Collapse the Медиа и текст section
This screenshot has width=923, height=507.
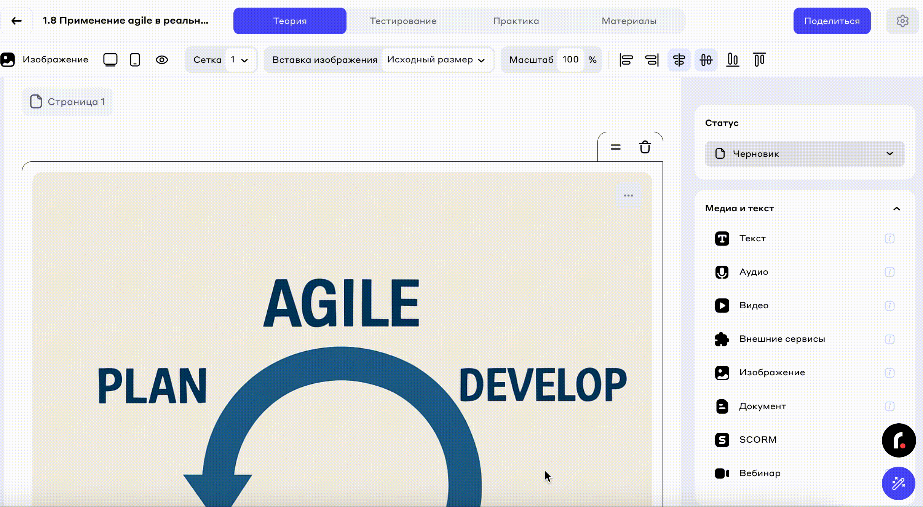pyautogui.click(x=896, y=209)
